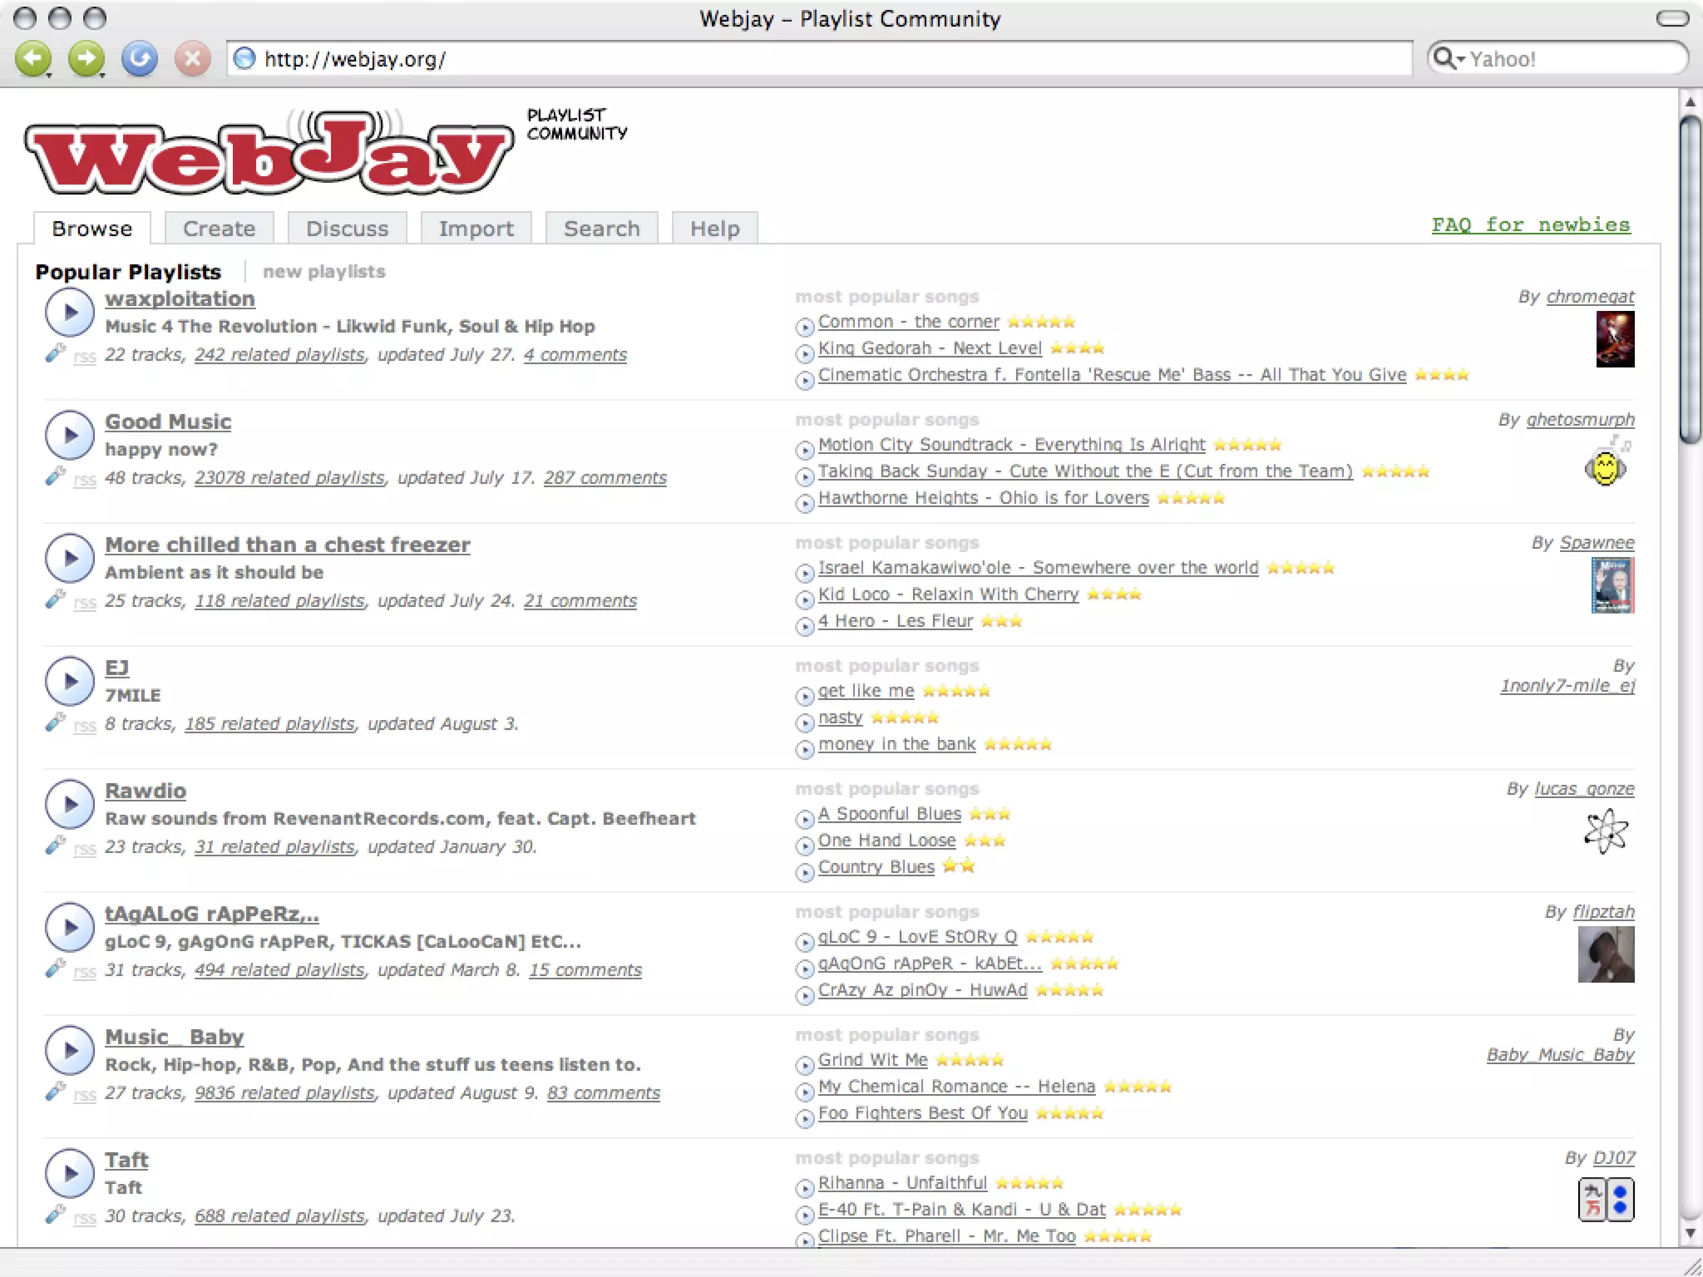Go back with green Back arrow
The image size is (1703, 1277).
point(32,57)
